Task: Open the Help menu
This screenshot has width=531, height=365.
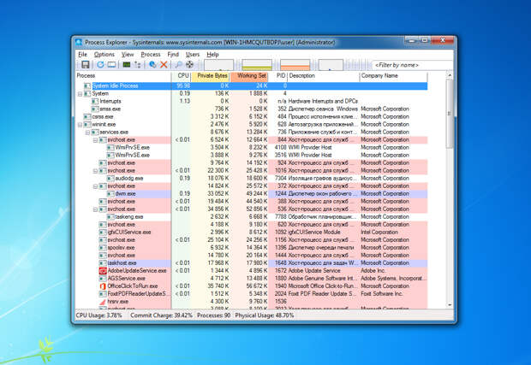Action: (x=212, y=54)
